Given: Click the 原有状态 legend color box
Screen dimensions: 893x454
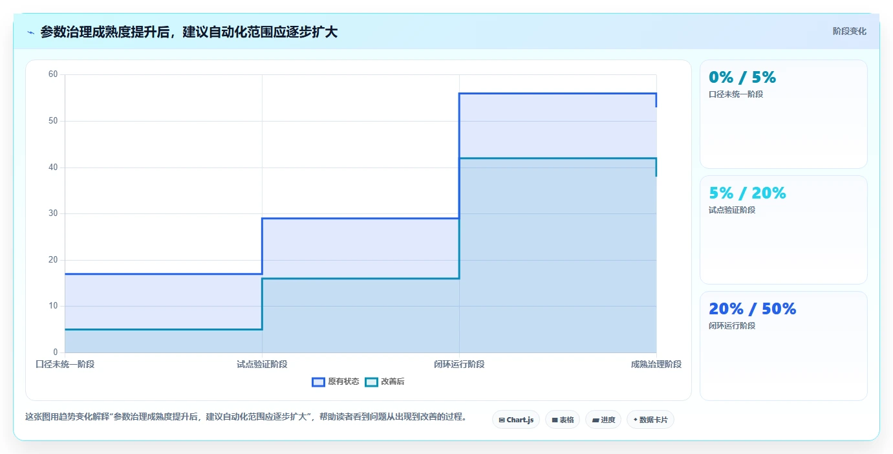Looking at the screenshot, I should pyautogui.click(x=318, y=382).
